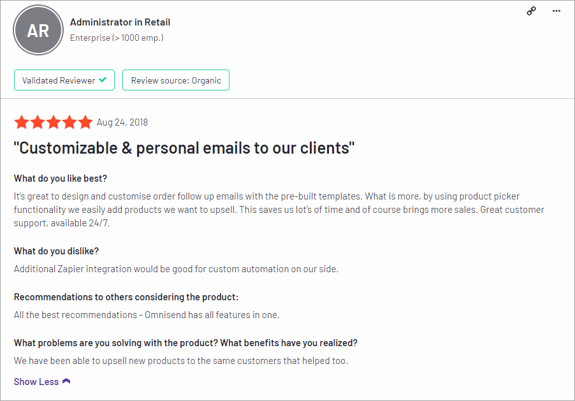Click the fifth rating star
Screen dimensions: 575x401
85,122
